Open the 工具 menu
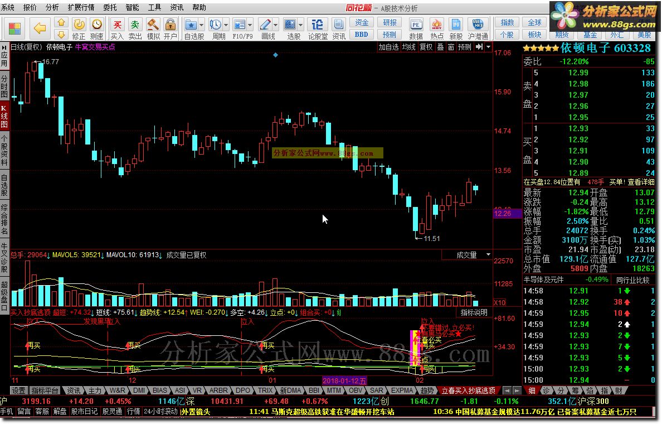The width and height of the screenshot is (662, 424). (x=154, y=7)
